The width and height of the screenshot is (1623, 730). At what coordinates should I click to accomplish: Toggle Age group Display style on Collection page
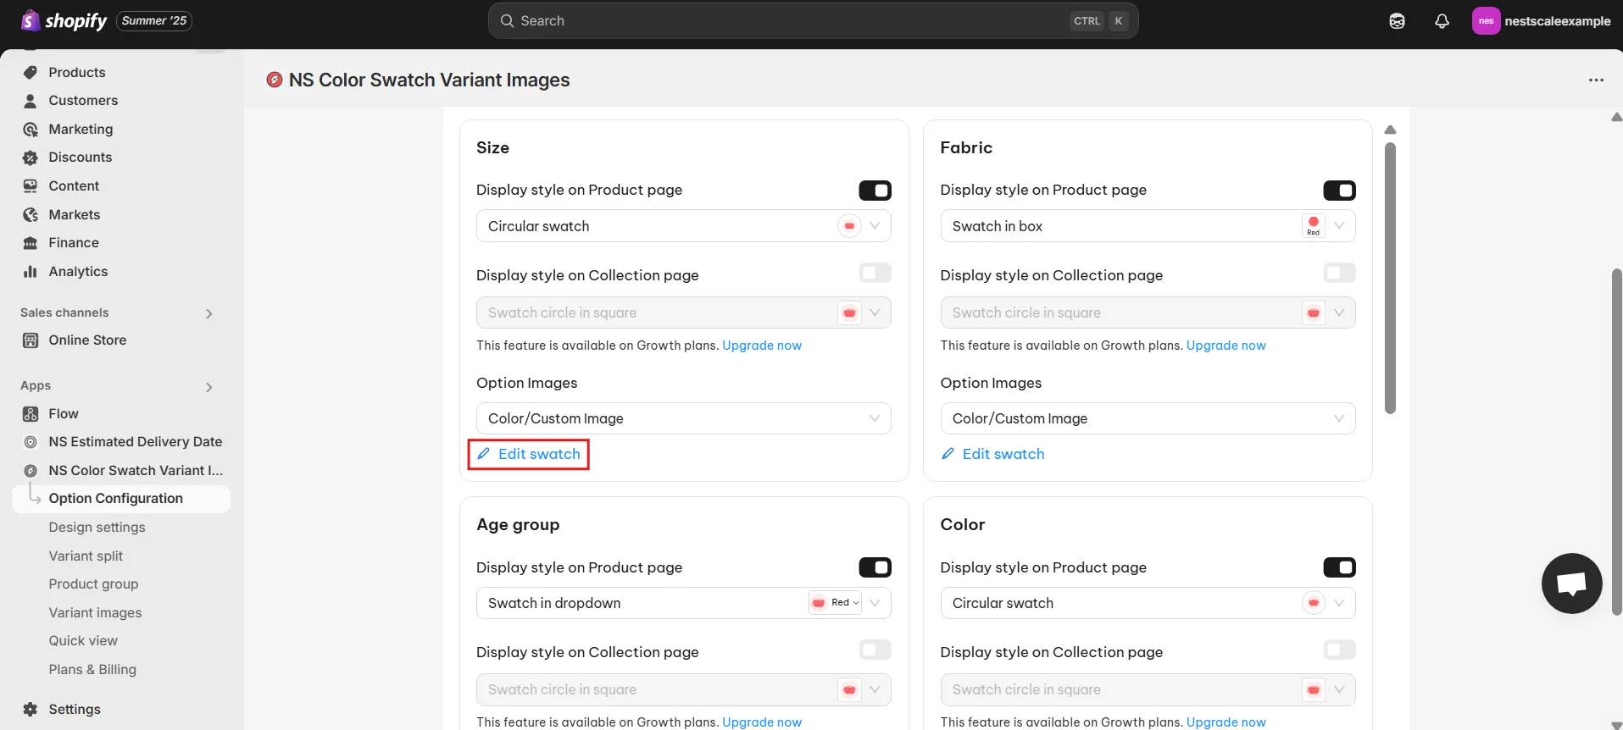coord(875,650)
